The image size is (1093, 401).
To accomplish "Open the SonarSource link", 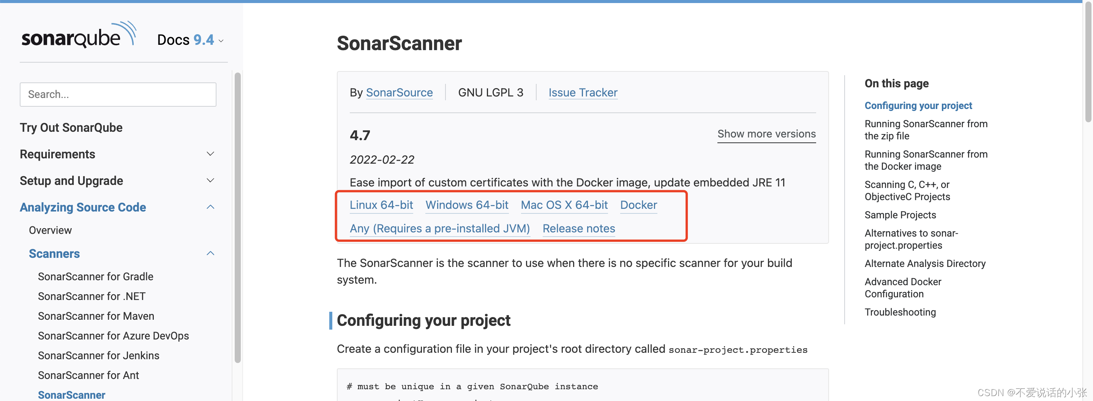I will (399, 93).
